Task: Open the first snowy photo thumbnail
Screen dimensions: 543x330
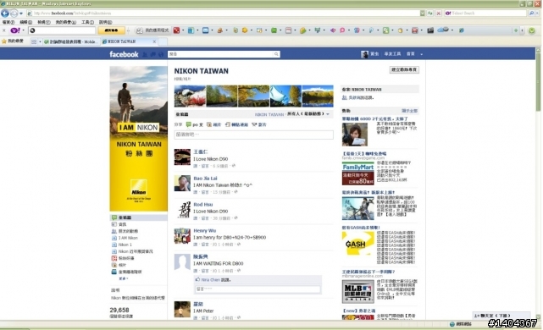Action: tap(190, 96)
